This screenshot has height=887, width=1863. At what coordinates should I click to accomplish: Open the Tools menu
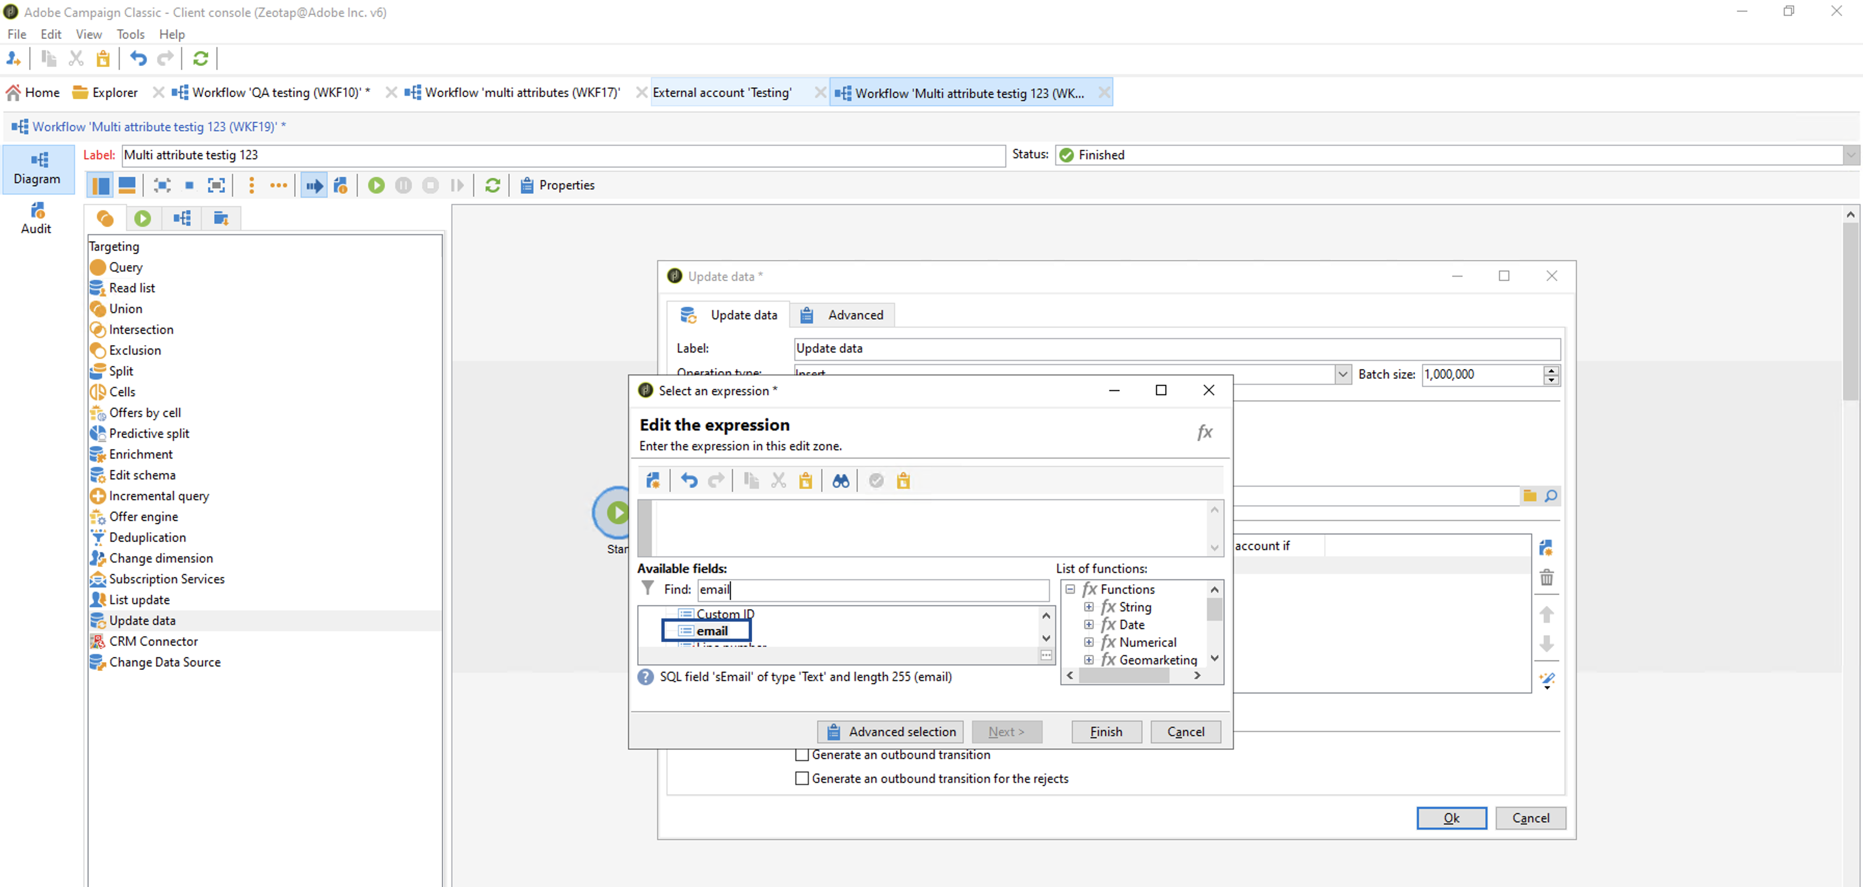tap(130, 34)
